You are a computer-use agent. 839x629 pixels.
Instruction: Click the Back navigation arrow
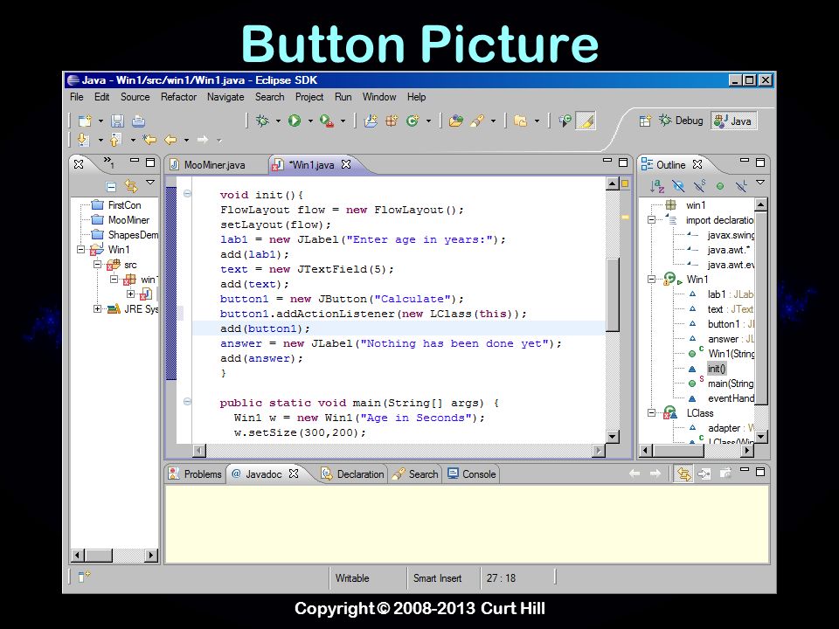coord(170,140)
